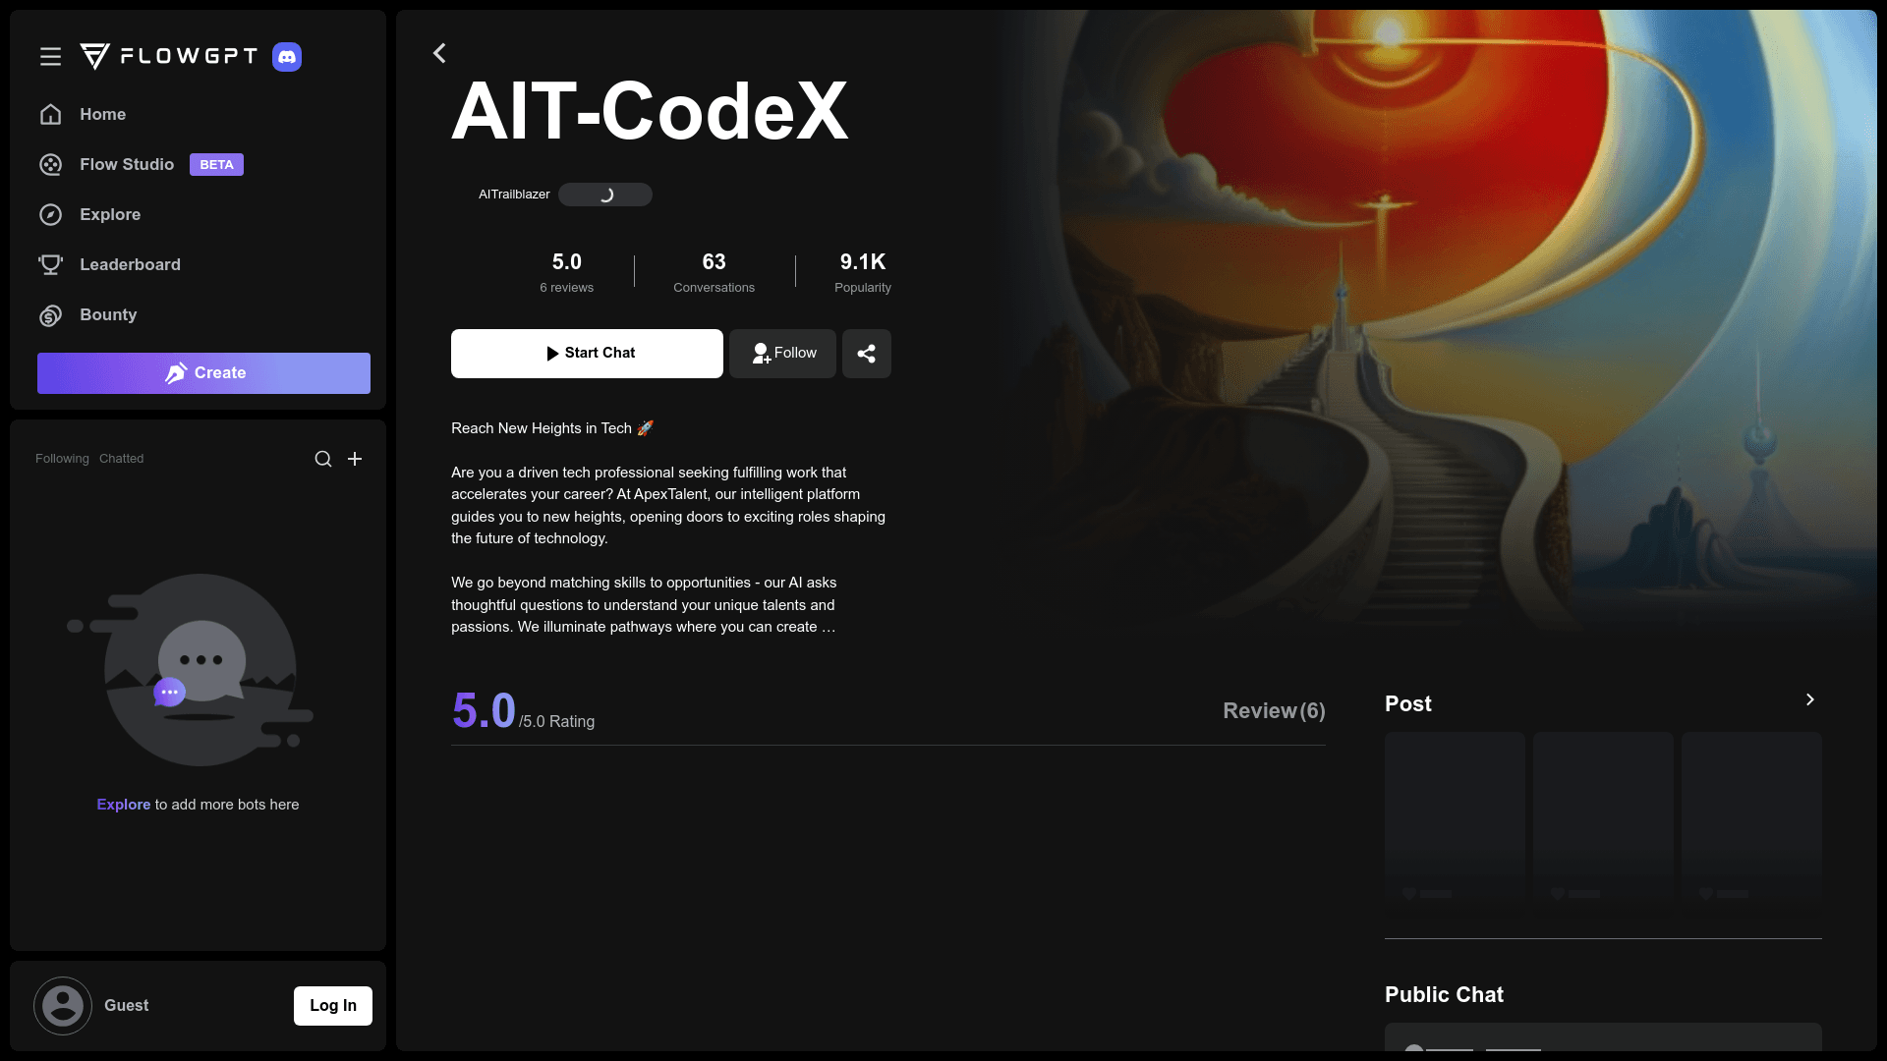Screen dimensions: 1887x1061
Task: Click the Guest profile avatar
Action: pyautogui.click(x=62, y=1005)
